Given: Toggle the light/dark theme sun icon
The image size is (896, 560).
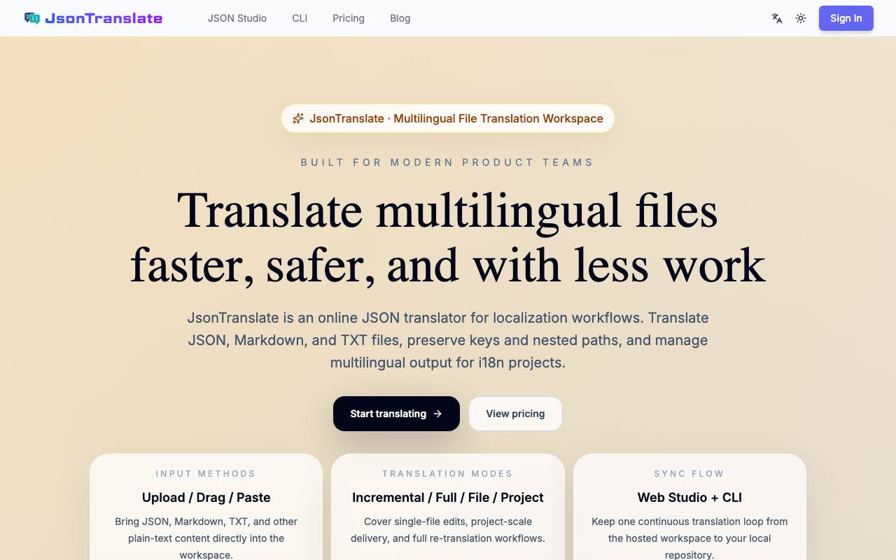Looking at the screenshot, I should tap(801, 18).
